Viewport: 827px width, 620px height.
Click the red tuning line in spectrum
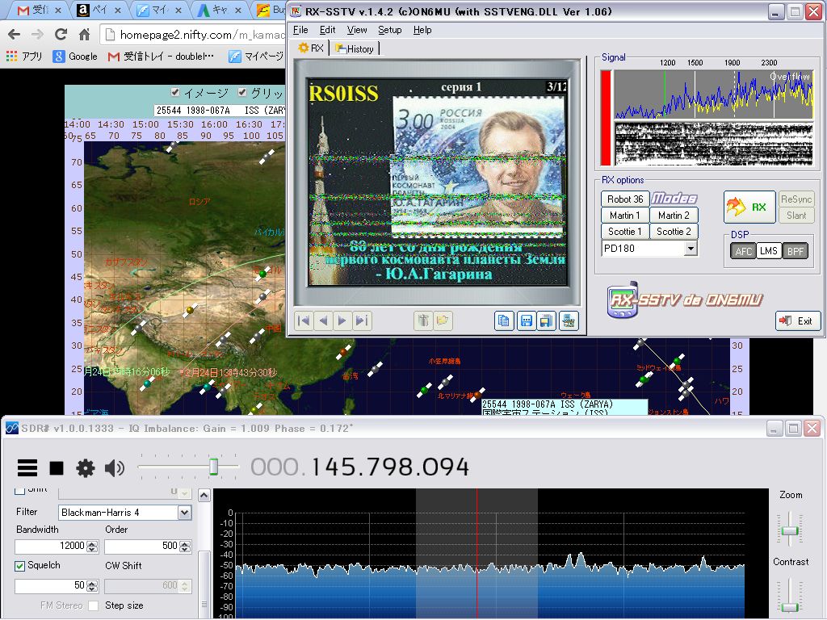coord(476,554)
